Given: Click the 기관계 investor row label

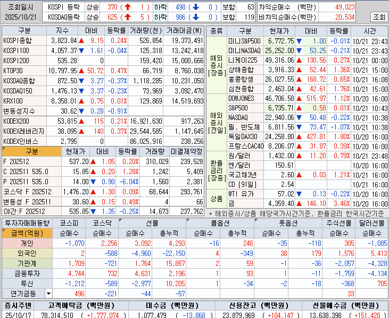Looking at the screenshot, I should click(x=27, y=263).
